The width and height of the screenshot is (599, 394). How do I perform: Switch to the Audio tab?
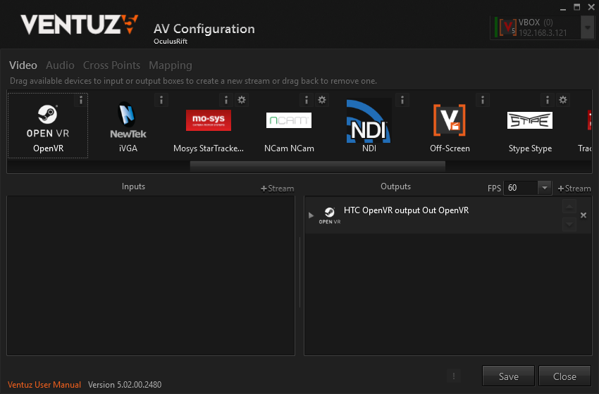(60, 65)
